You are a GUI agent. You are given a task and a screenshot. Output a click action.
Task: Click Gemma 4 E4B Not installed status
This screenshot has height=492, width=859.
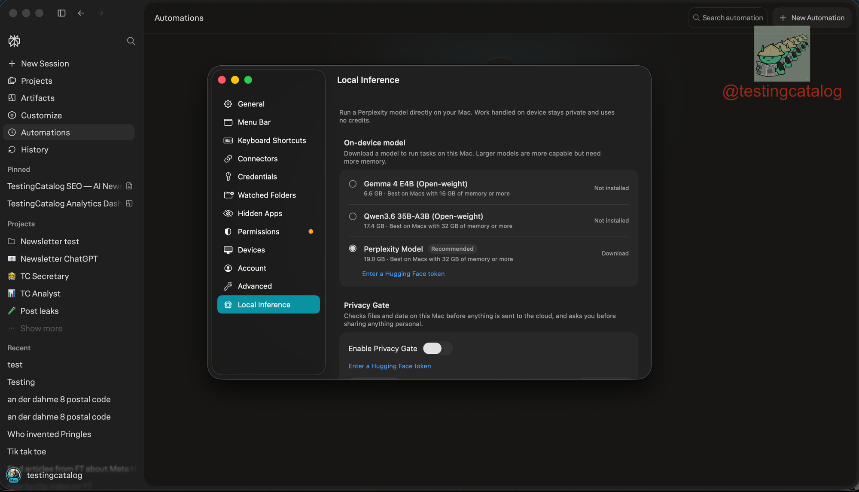point(611,188)
